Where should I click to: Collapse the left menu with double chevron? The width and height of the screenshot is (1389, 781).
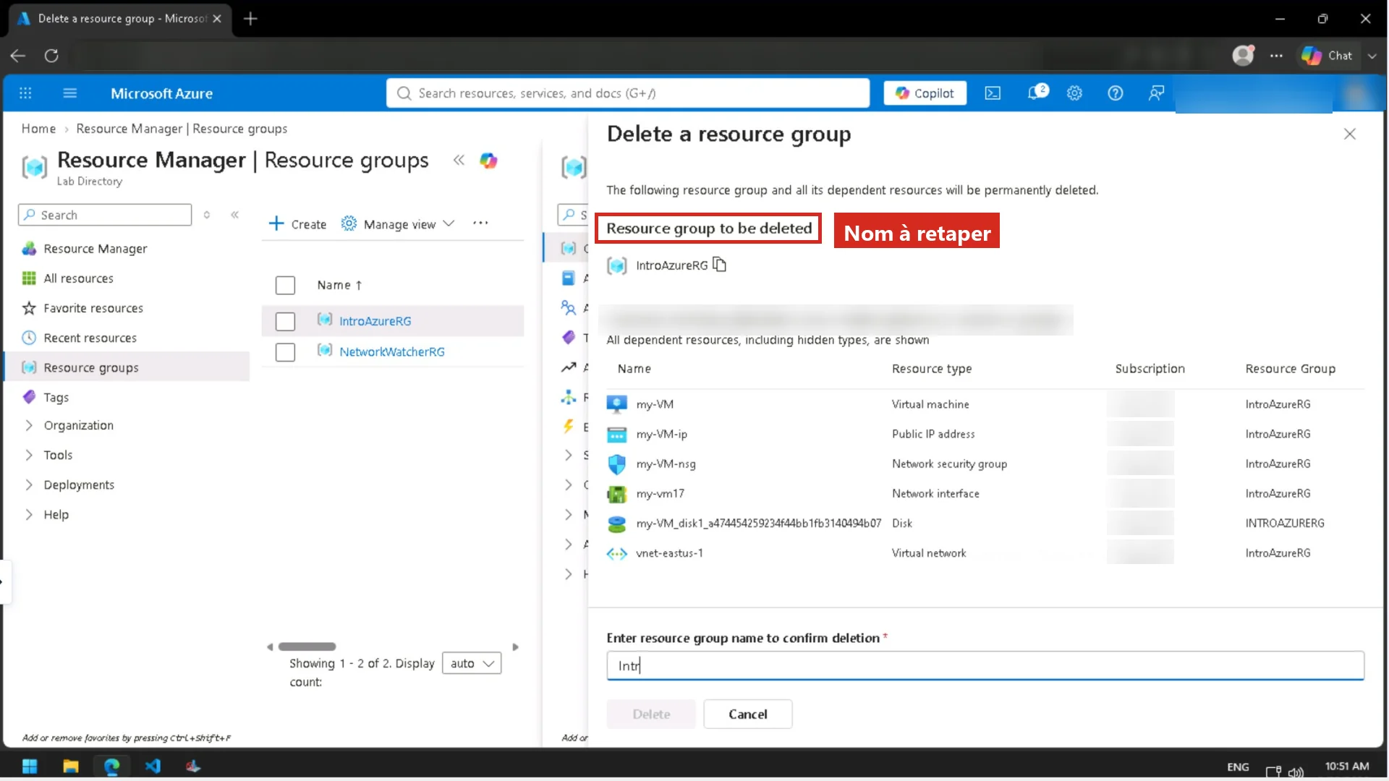pyautogui.click(x=234, y=215)
